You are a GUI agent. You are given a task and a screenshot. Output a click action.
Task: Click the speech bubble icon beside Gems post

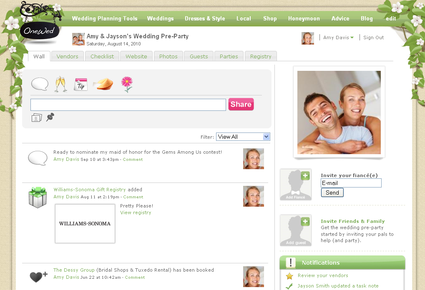(38, 158)
